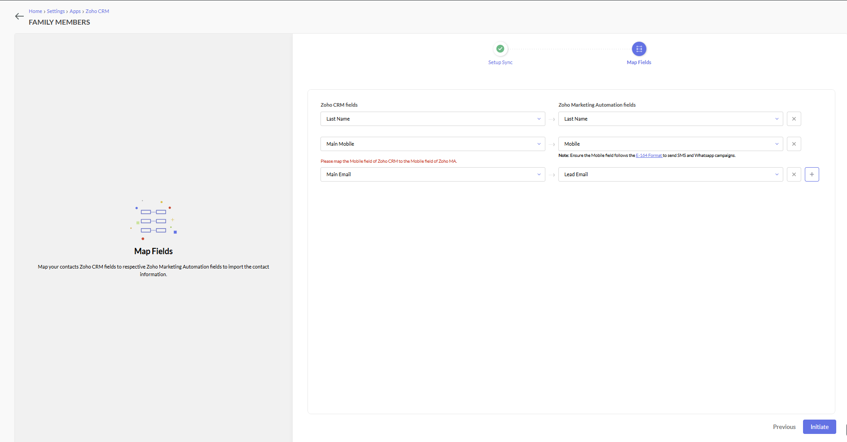
Task: Remove the Lead Email mapping row
Action: [x=794, y=174]
